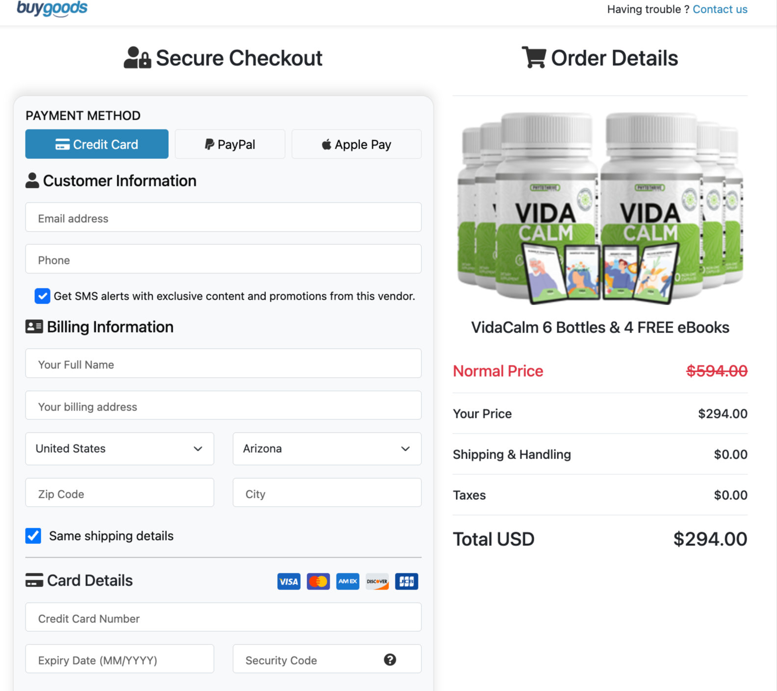Choose the Apple Pay payment method
This screenshot has width=777, height=691.
click(357, 144)
